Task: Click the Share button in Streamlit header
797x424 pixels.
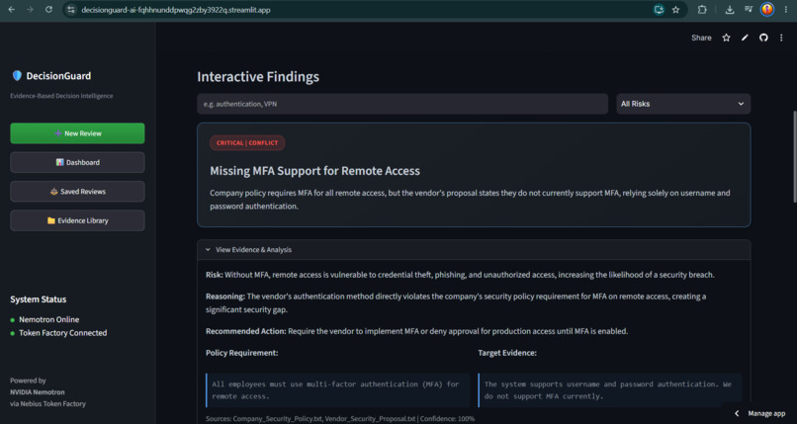Action: click(701, 38)
